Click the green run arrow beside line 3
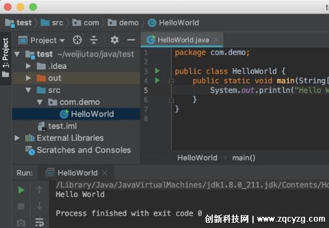The width and height of the screenshot is (329, 228). (157, 71)
